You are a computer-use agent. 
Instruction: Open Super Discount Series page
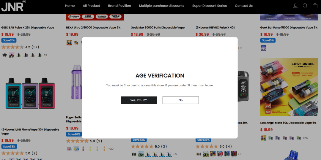pos(210,6)
